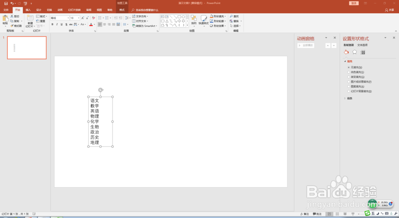Increase font size with large A icon

coord(83,18)
